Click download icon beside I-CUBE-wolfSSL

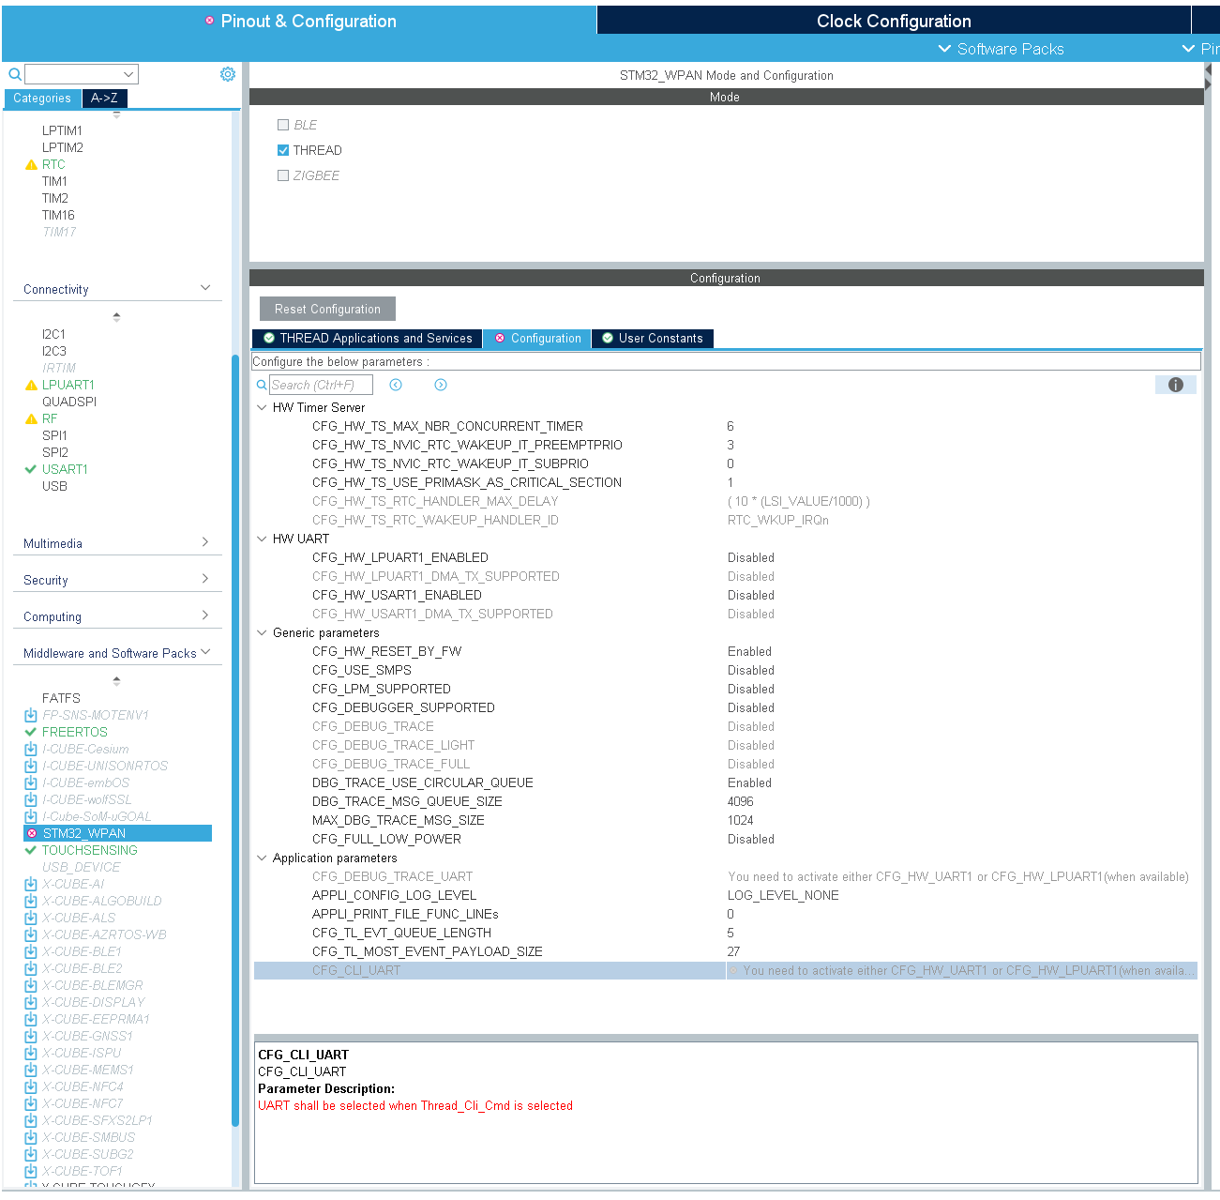coord(31,799)
